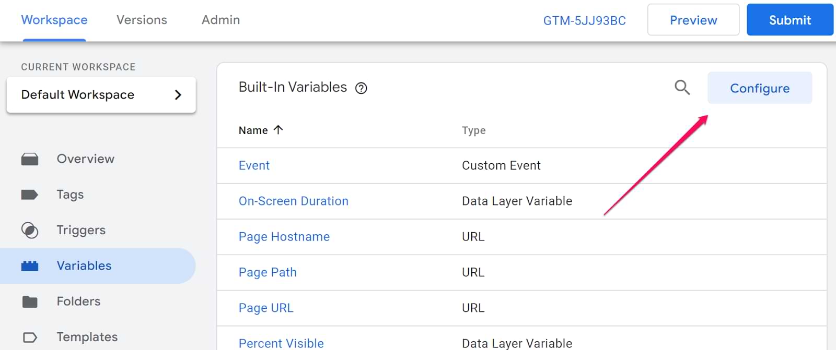Click the Folders icon in sidebar

coord(30,301)
